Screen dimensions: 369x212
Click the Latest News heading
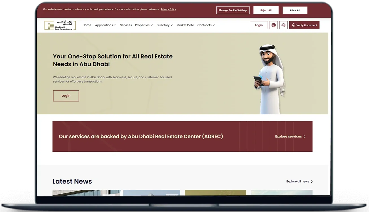pos(72,181)
